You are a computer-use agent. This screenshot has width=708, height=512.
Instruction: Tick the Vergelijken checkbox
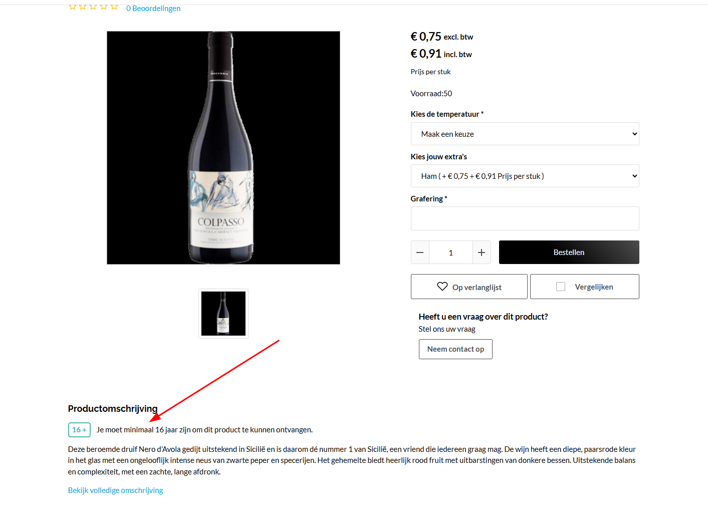click(x=561, y=287)
